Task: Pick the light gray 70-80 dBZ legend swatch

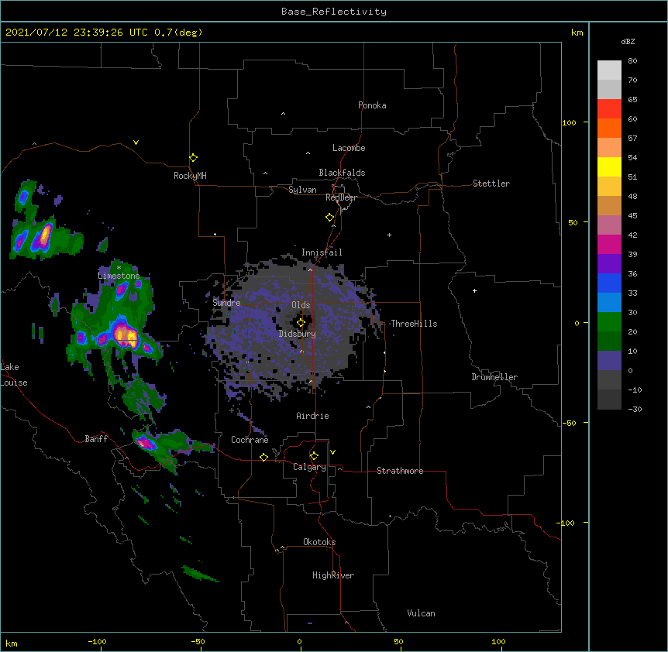Action: (x=609, y=70)
